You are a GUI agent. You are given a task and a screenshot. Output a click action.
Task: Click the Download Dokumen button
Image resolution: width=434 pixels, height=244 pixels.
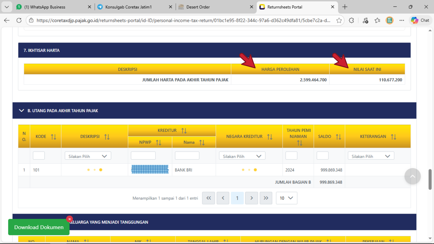tap(39, 227)
